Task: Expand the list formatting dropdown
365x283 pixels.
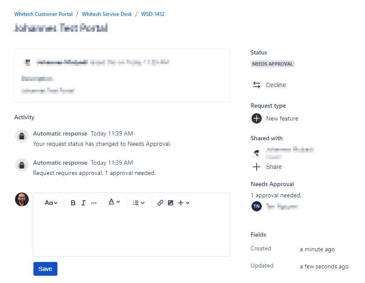Action: (138, 202)
